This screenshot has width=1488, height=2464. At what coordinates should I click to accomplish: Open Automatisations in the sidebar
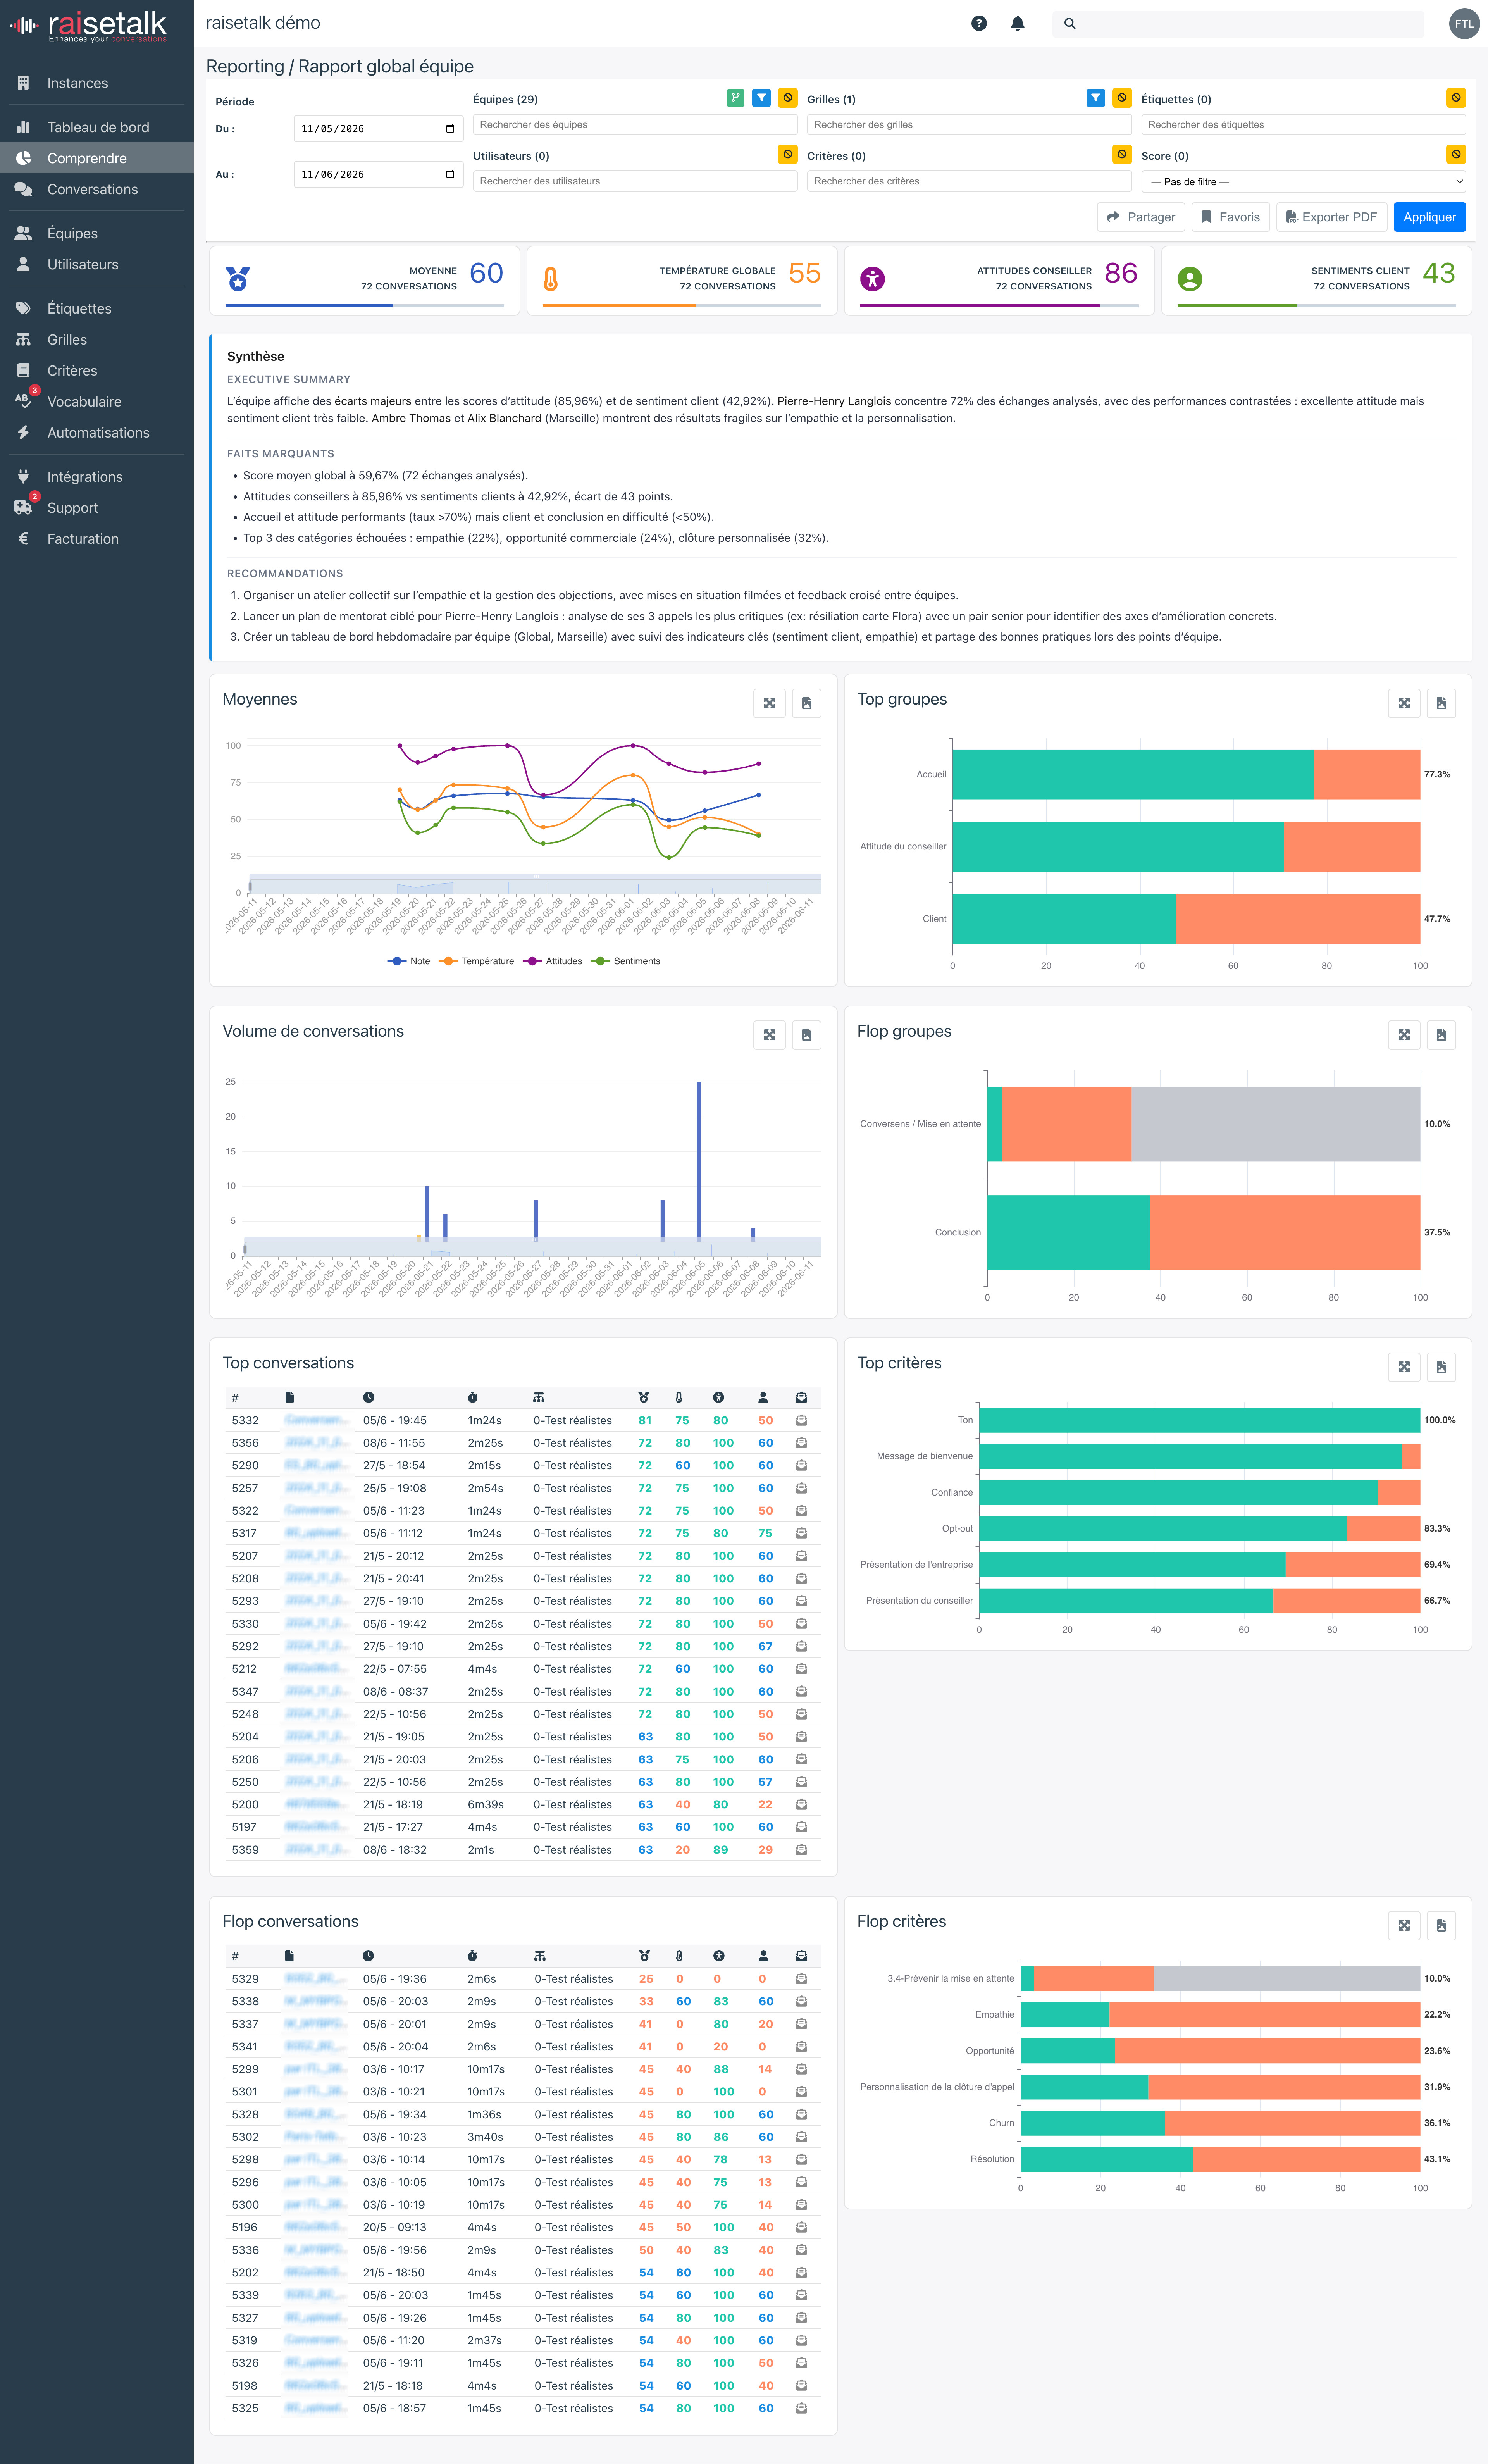click(x=97, y=432)
